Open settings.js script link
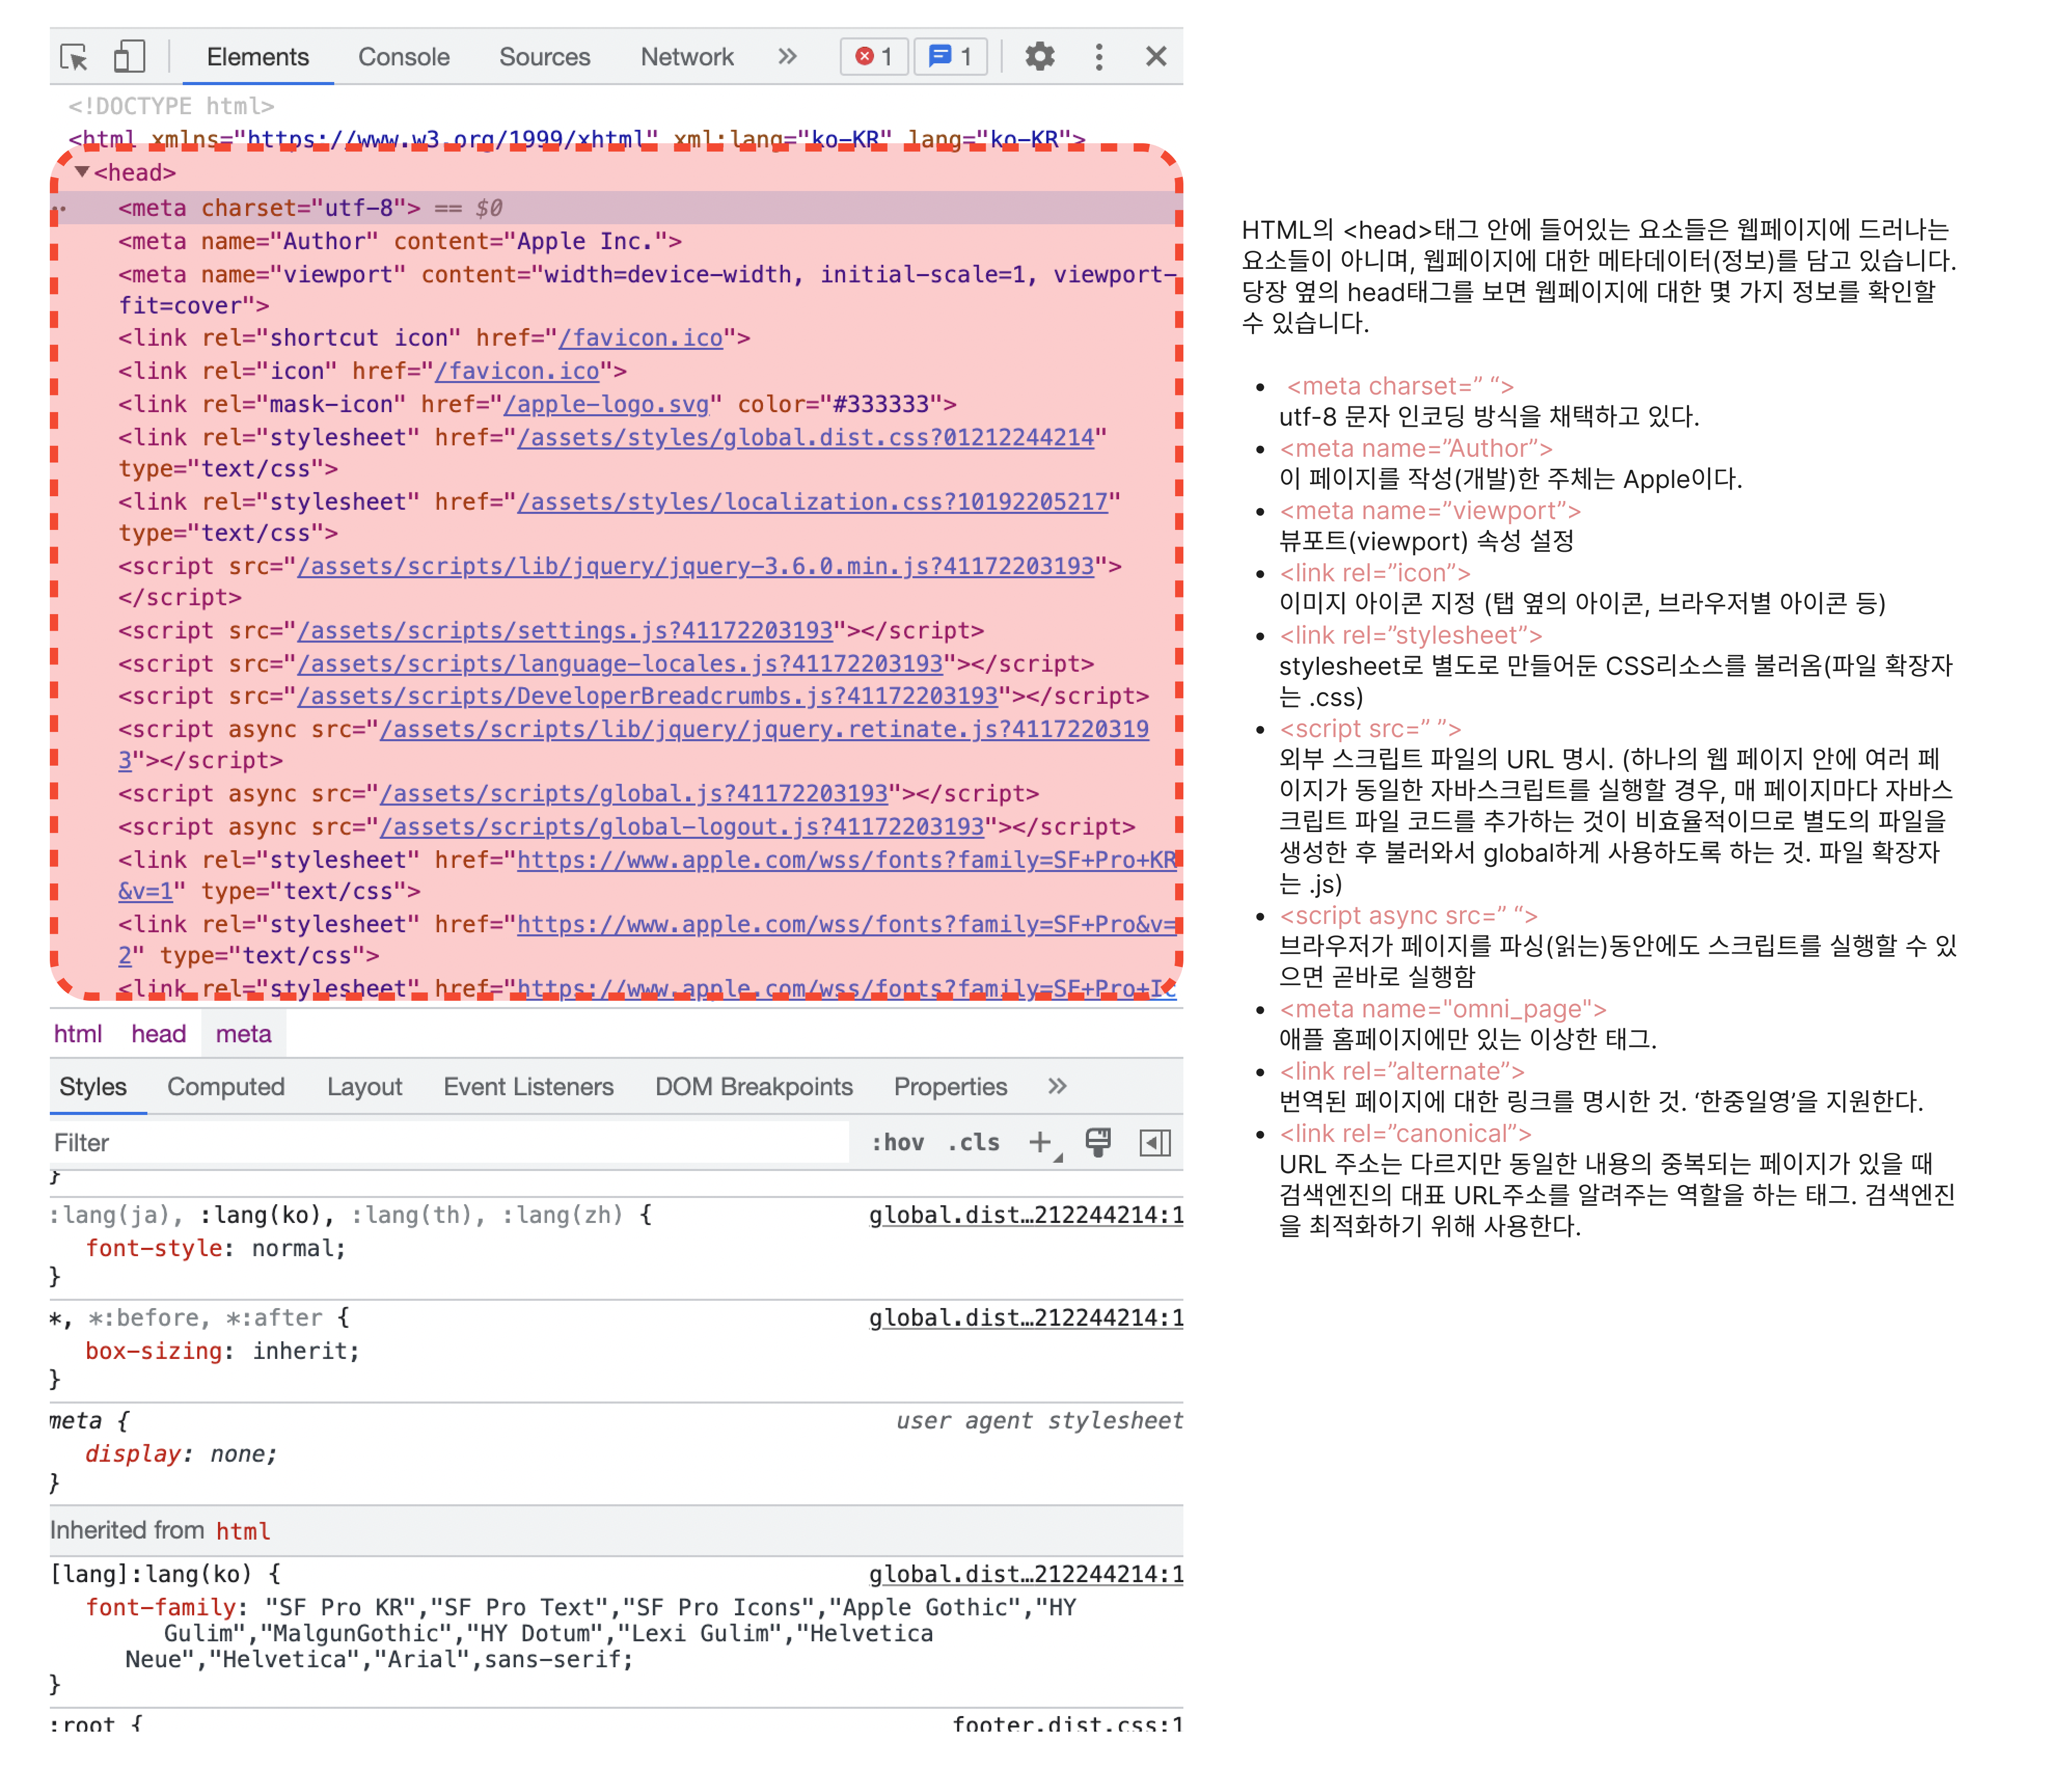Screen dimensions: 2072x1769 566,630
